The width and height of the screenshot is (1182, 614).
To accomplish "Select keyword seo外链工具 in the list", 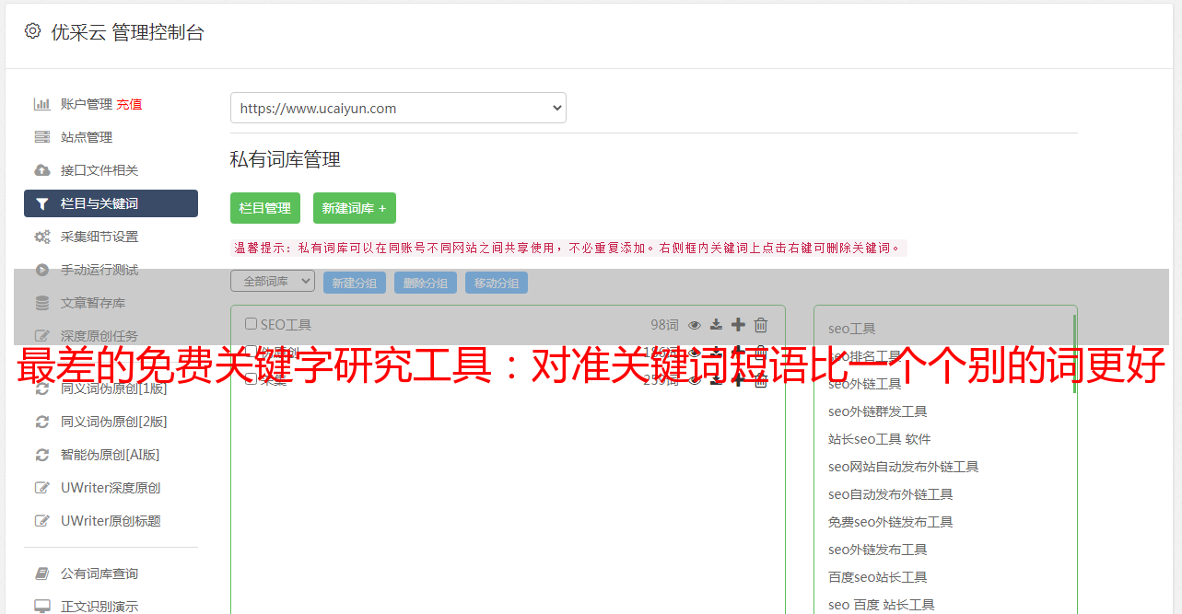I will tap(865, 384).
